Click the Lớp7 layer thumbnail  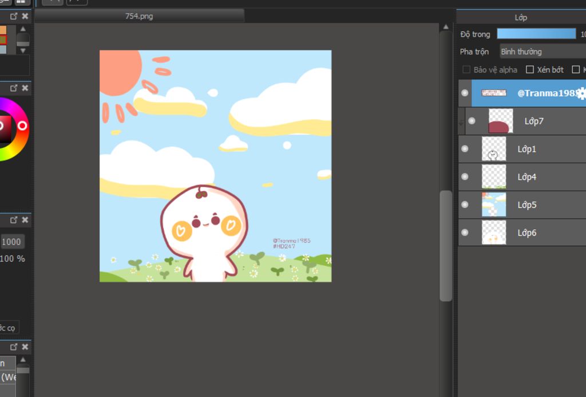pyautogui.click(x=501, y=121)
